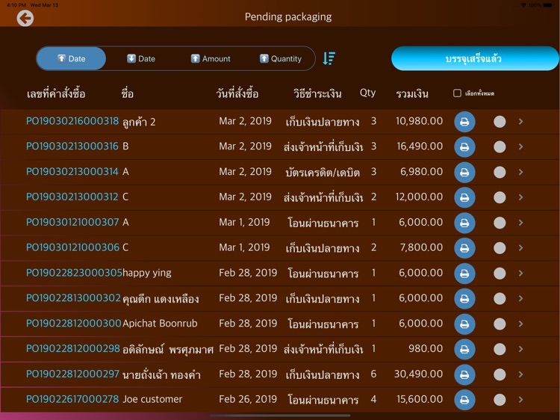Tap the บรรจุเสร็จแล้ว button

[475, 58]
